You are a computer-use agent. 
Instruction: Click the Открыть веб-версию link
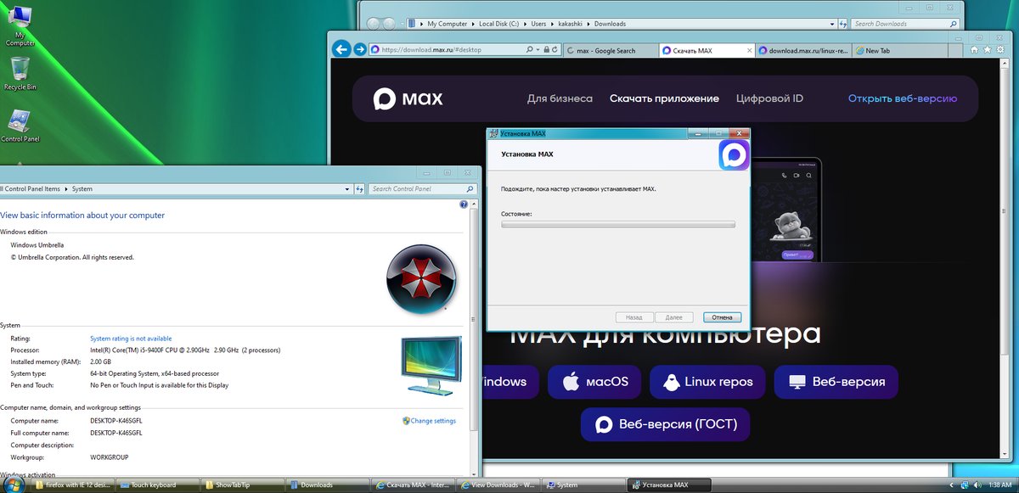(x=903, y=98)
